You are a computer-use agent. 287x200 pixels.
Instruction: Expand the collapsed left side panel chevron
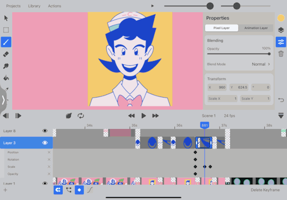pyautogui.click(x=3, y=100)
